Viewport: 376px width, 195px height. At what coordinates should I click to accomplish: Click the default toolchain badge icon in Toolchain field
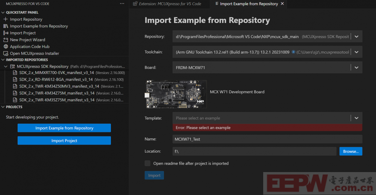pos(293,52)
